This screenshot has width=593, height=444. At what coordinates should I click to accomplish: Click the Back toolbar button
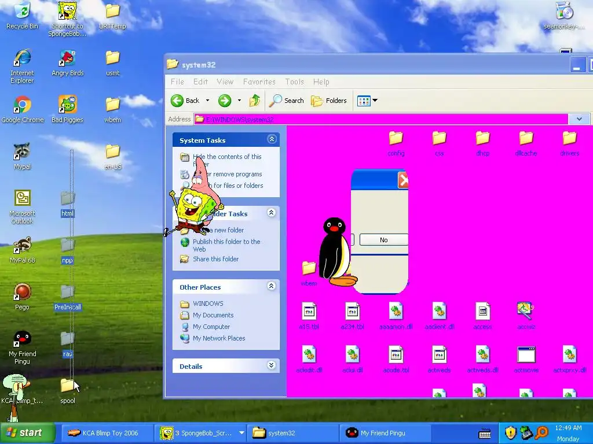pos(185,101)
